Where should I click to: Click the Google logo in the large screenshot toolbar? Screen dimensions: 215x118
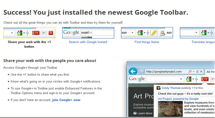click(137, 79)
